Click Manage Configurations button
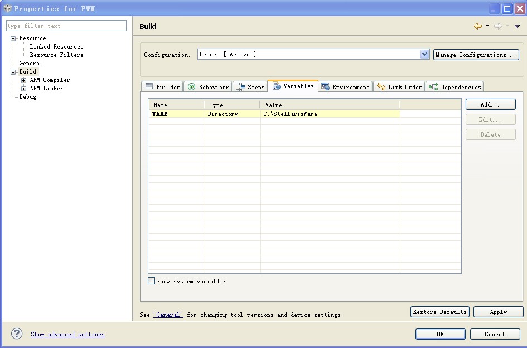The width and height of the screenshot is (527, 348). (x=476, y=55)
